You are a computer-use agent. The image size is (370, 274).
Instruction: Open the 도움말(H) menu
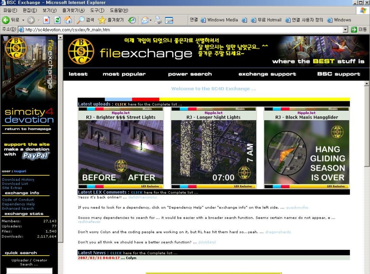(119, 10)
